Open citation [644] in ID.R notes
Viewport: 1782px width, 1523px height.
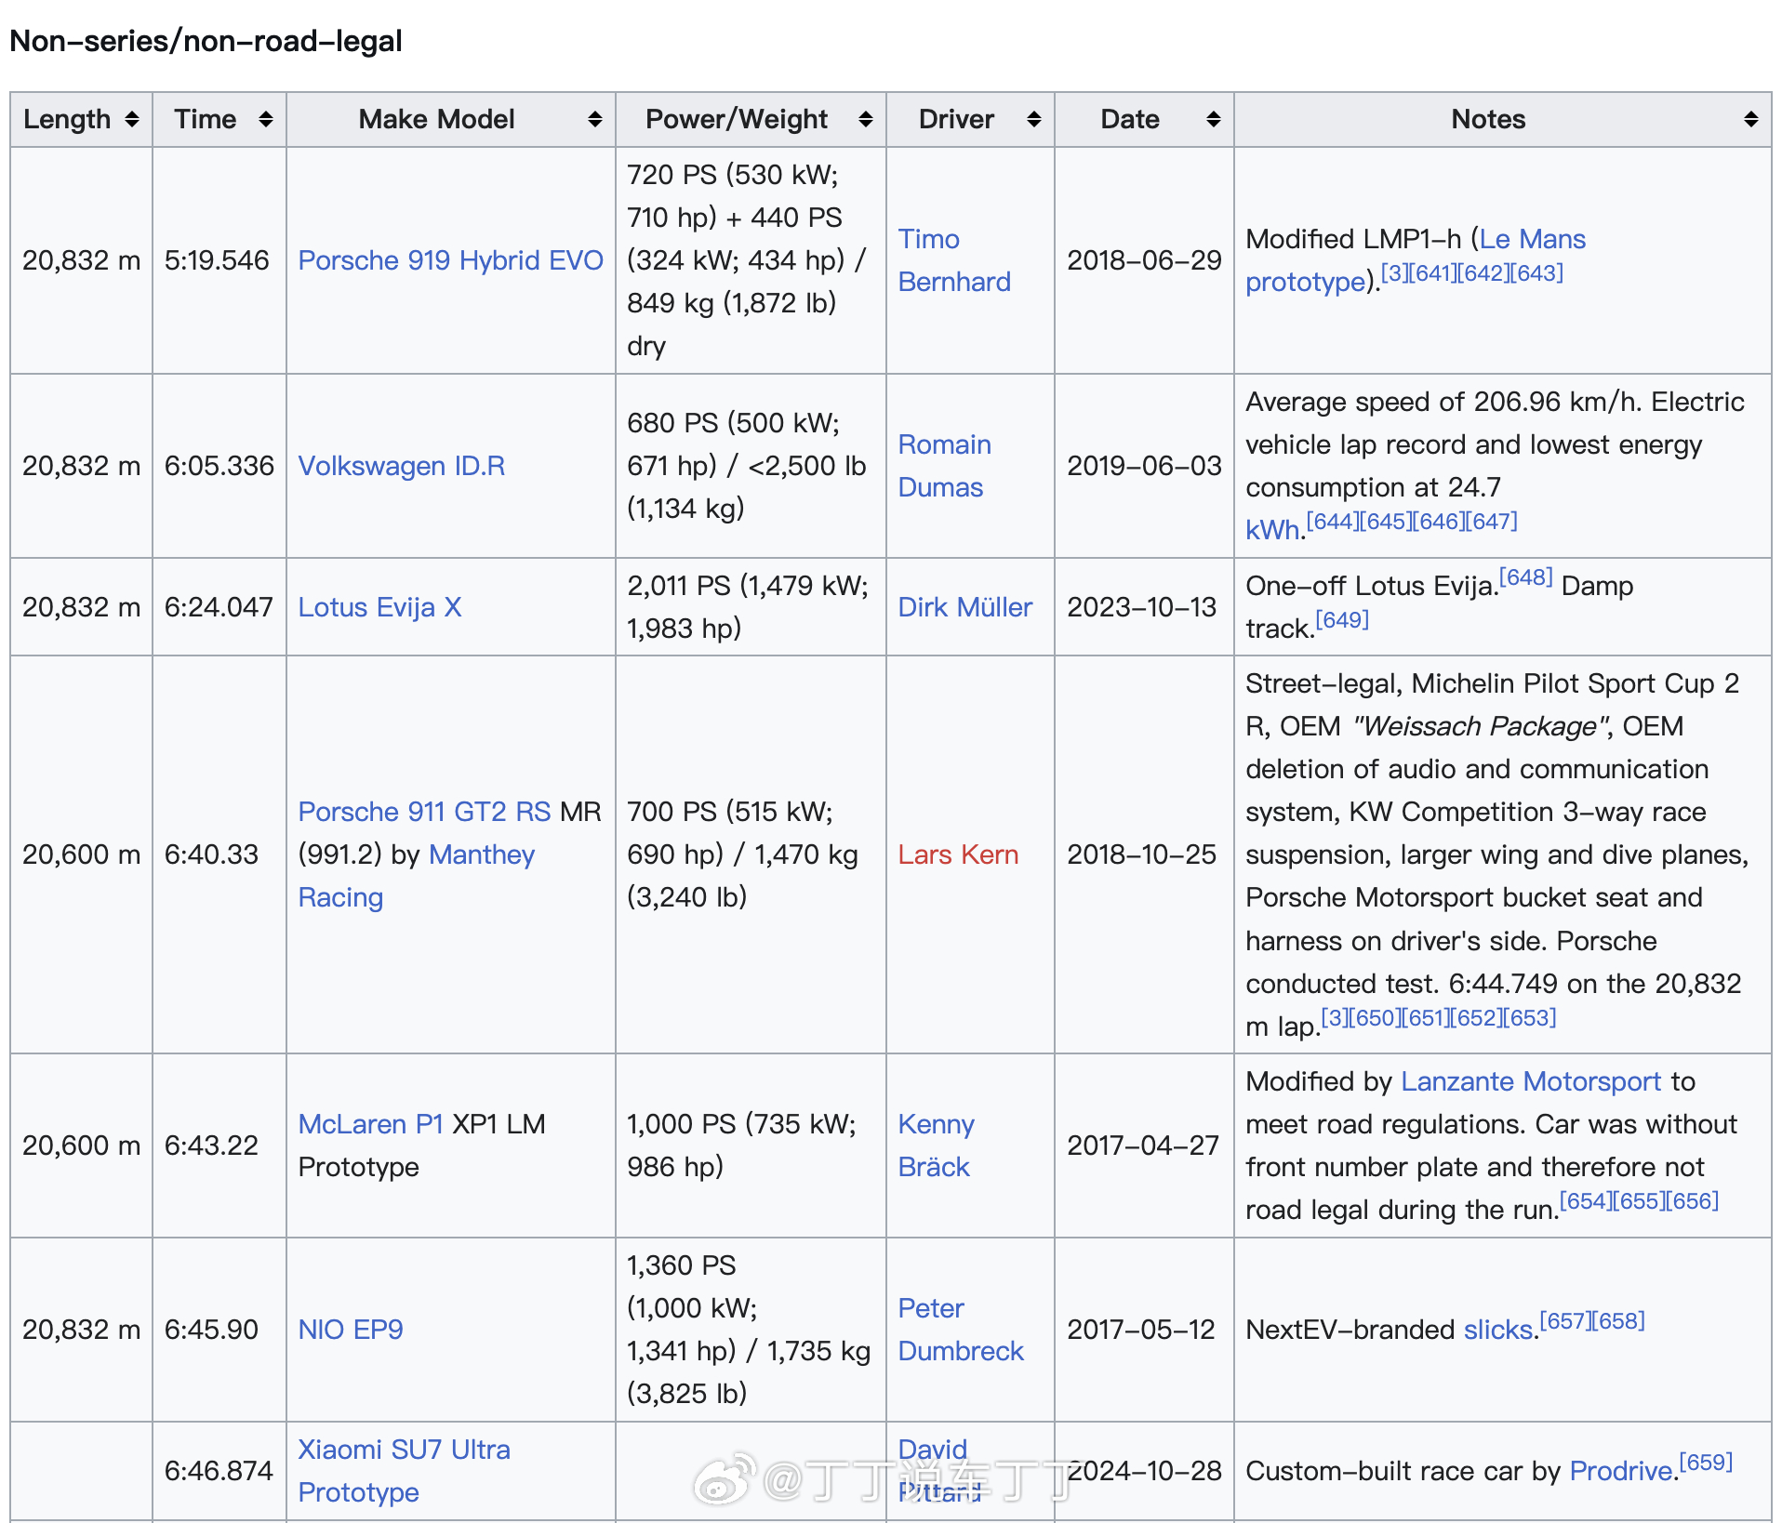[1332, 522]
